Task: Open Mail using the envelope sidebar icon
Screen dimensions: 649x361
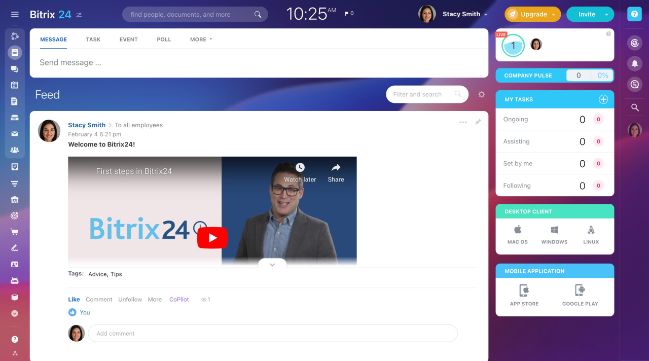Action: pyautogui.click(x=14, y=133)
